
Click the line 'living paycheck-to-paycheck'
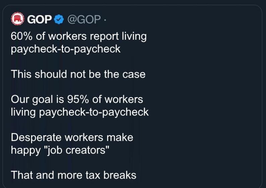coord(80,112)
